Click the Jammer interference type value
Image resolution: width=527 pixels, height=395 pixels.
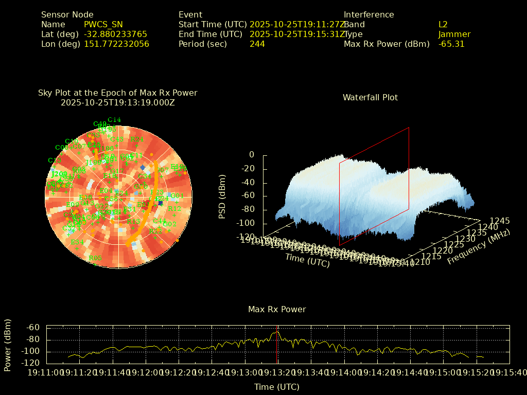454,34
